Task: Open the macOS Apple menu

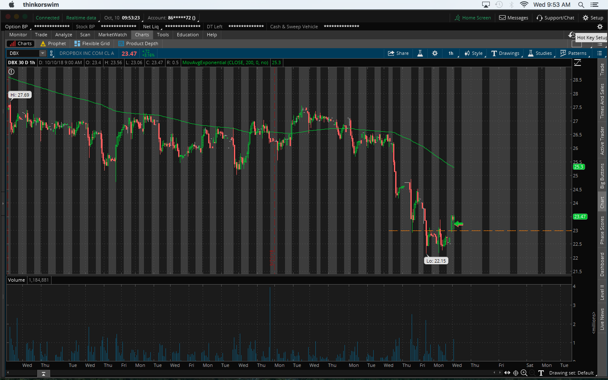Action: [x=11, y=5]
